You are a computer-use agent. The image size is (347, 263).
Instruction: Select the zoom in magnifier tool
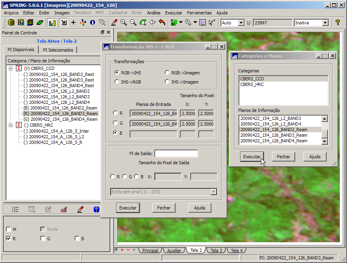pyautogui.click(x=124, y=23)
